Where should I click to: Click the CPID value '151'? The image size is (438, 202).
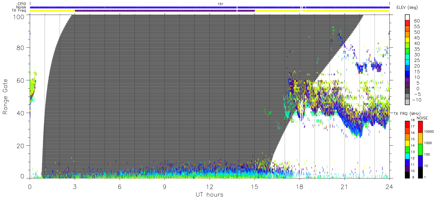220,4
